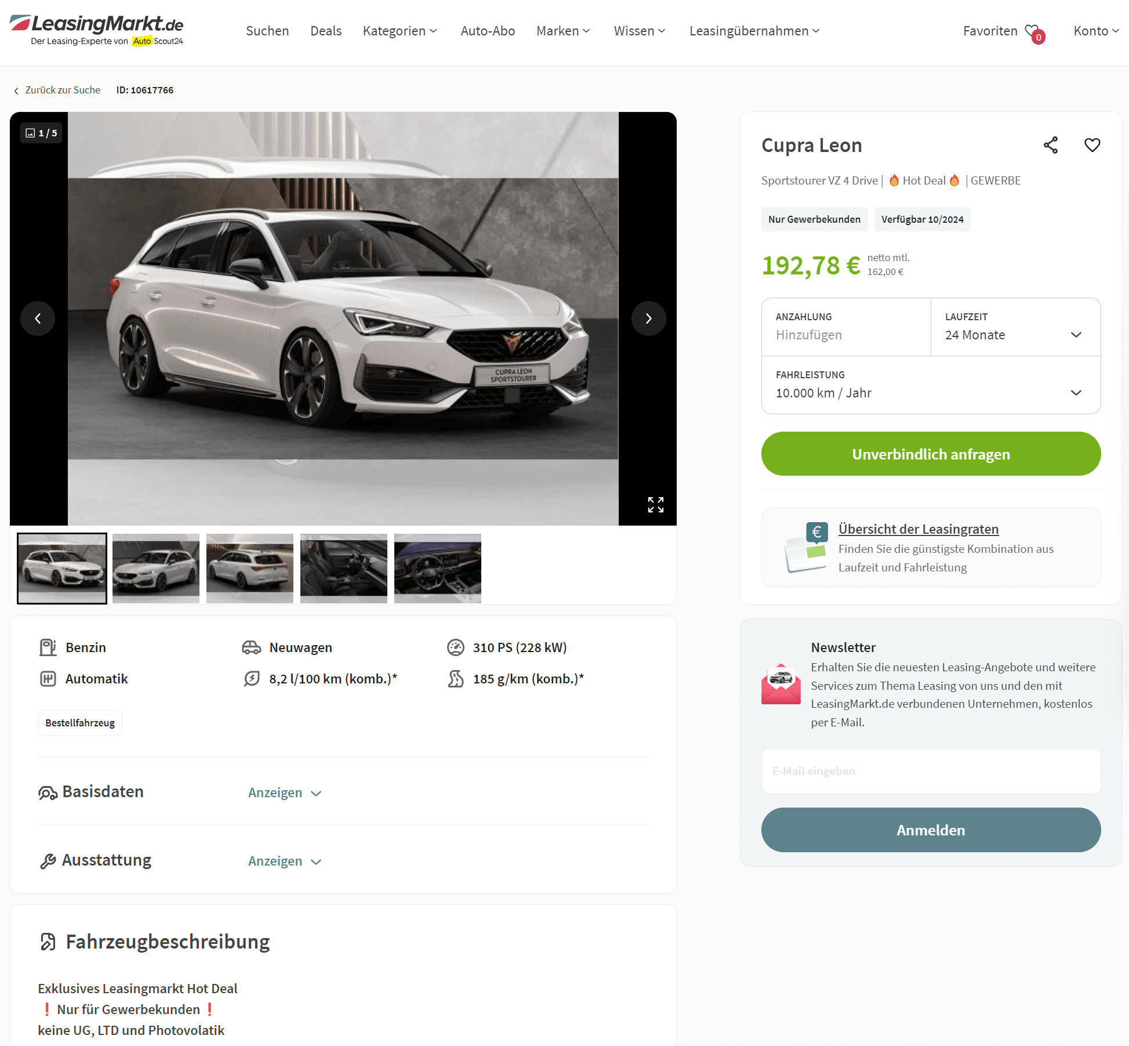Click Zurück zur Suche link
This screenshot has width=1129, height=1046.
(x=63, y=90)
